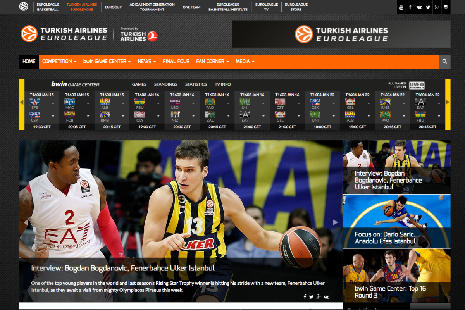Viewport: 465px width, 310px height.
Task: Click the bwin Game Center logo
Action: (x=75, y=84)
